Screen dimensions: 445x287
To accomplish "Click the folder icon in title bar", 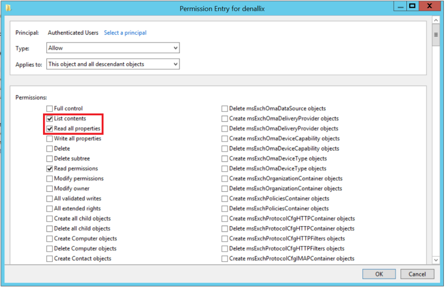I will [8, 8].
